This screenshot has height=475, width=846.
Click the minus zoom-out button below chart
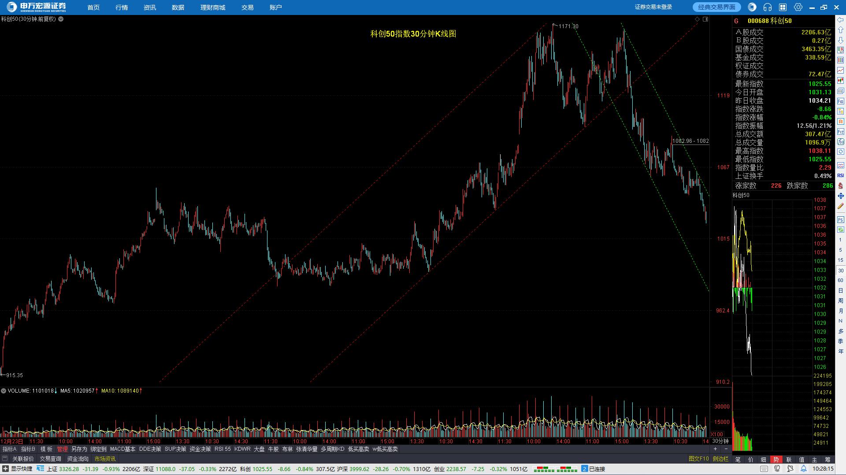(726, 449)
